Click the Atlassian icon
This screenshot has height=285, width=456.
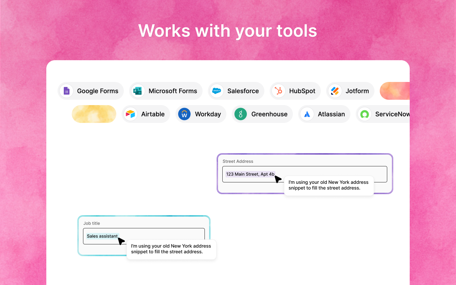coord(307,114)
